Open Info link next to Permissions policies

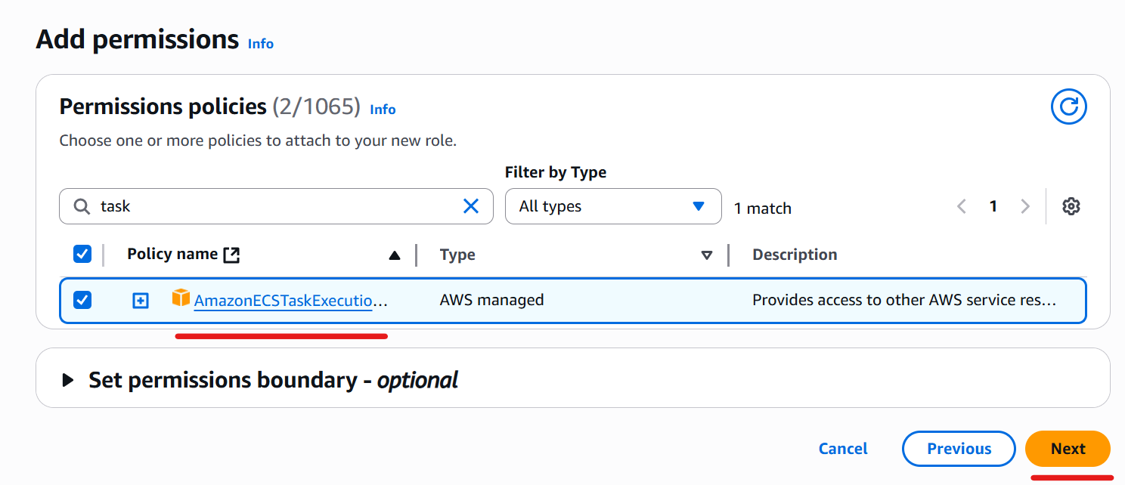383,110
